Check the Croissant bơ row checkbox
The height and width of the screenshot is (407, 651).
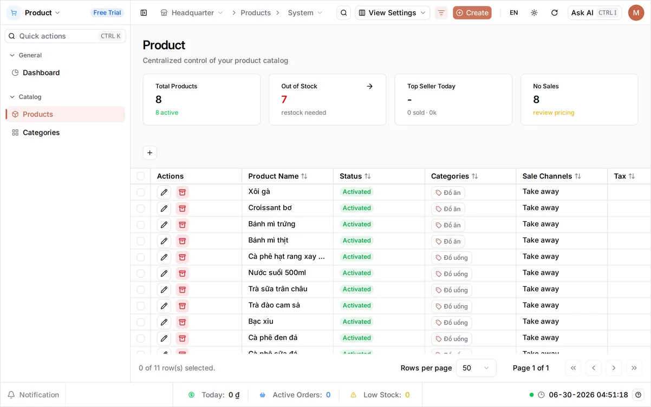pos(141,208)
